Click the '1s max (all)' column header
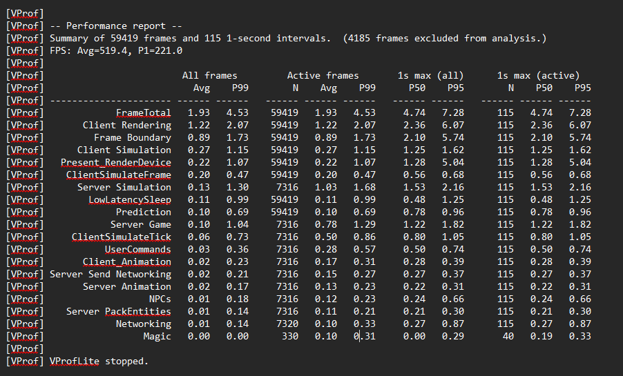 (431, 75)
